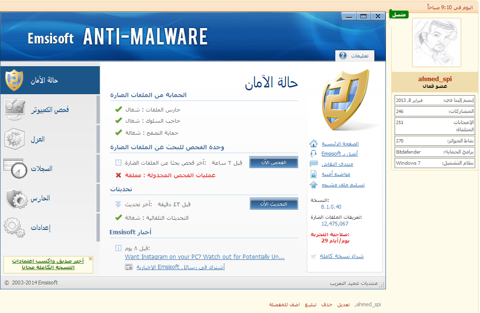Click the Windows 7 operating system value
The width and height of the screenshot is (480, 313).
pos(408,163)
